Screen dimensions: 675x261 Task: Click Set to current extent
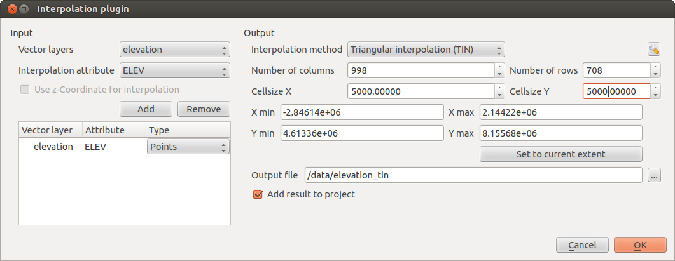(560, 154)
